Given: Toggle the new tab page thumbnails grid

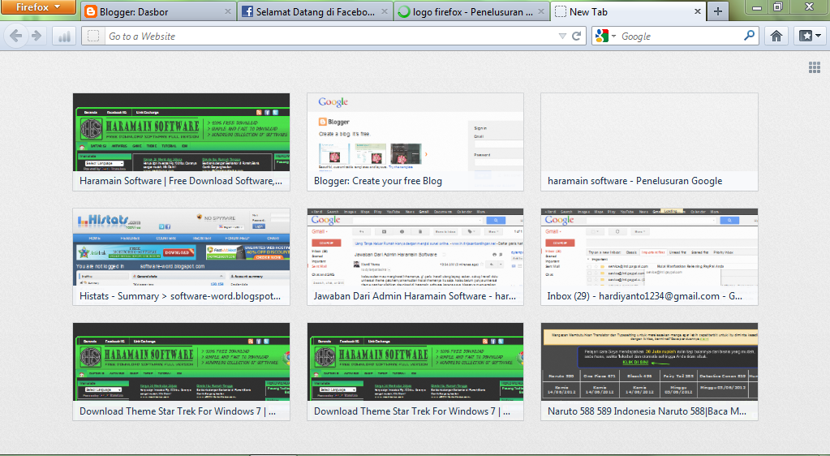Looking at the screenshot, I should click(x=815, y=67).
